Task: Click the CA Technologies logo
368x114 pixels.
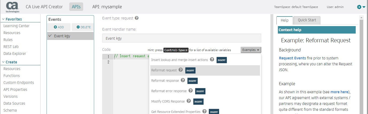Action: pyautogui.click(x=13, y=7)
